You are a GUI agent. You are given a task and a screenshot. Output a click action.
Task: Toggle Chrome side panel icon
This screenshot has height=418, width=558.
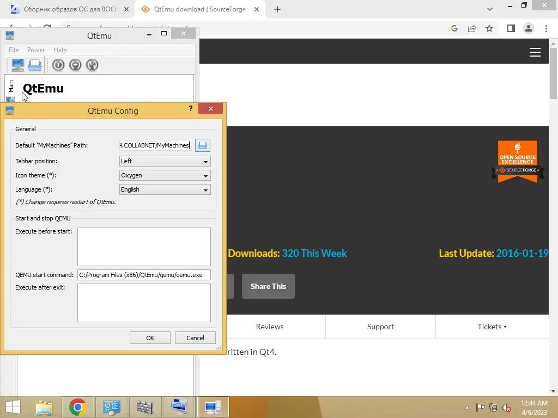coord(511,28)
